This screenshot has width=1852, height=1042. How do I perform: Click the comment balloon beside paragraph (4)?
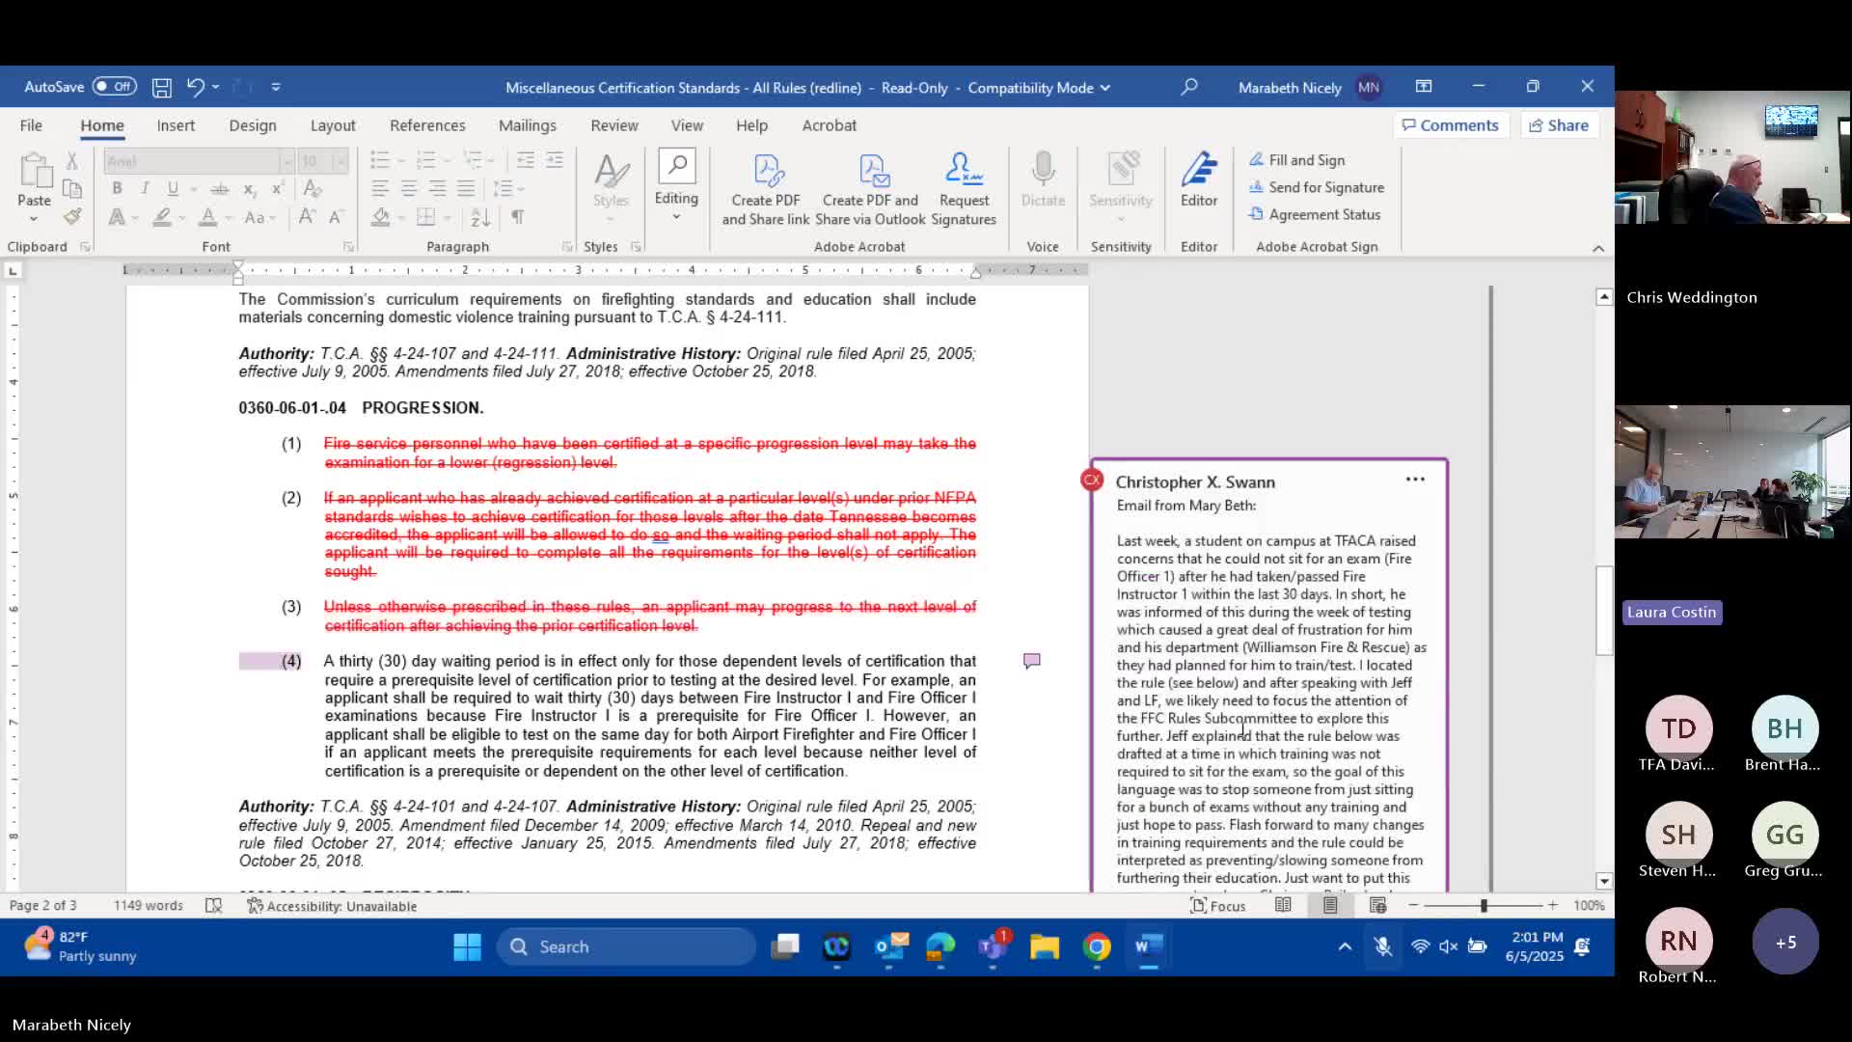point(1031,661)
